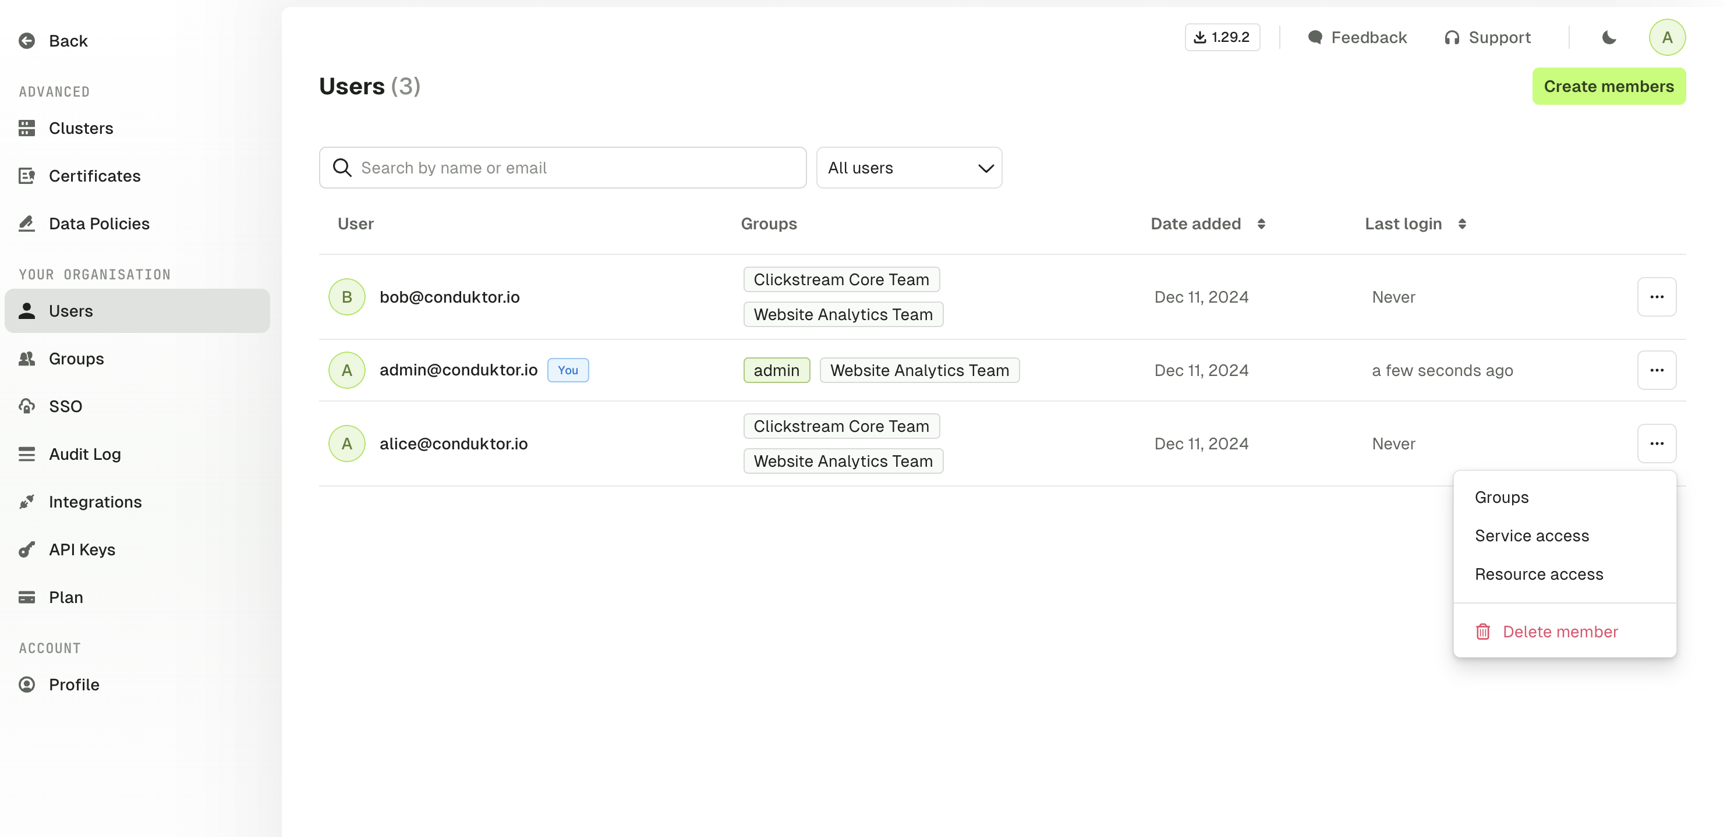Image resolution: width=1727 pixels, height=837 pixels.
Task: Select Delete member from context menu
Action: 1560,631
